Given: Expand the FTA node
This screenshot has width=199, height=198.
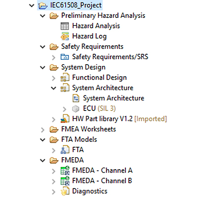Looking at the screenshot, I should 53,150.
